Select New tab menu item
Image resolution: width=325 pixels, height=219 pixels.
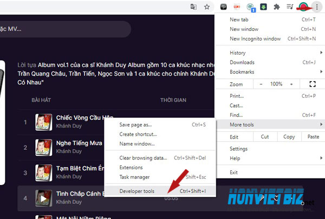(270, 19)
